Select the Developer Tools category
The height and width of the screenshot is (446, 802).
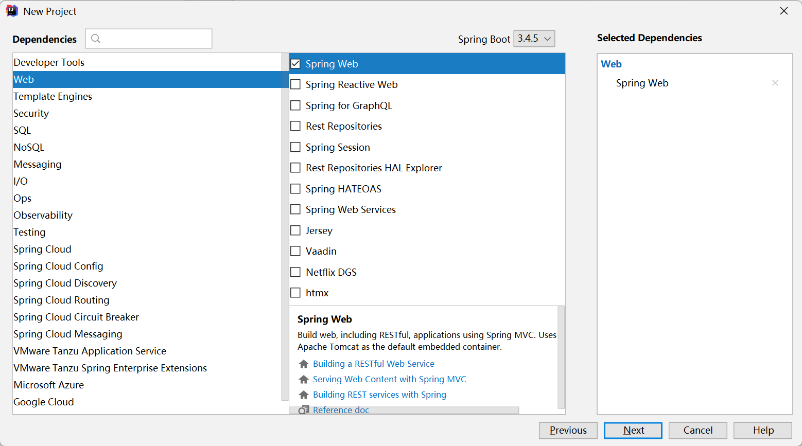(49, 62)
